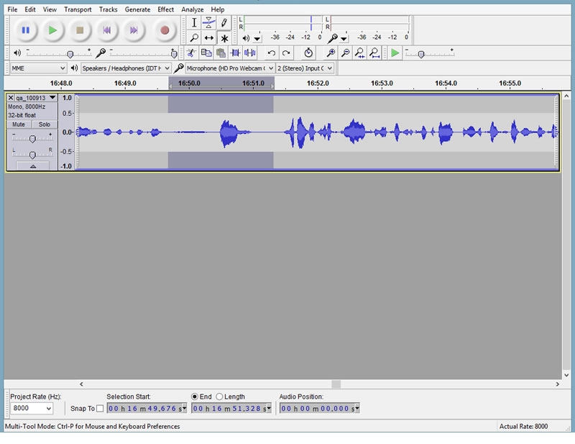The height and width of the screenshot is (444, 575).
Task: Play at speed using small green arrow
Action: pos(395,53)
